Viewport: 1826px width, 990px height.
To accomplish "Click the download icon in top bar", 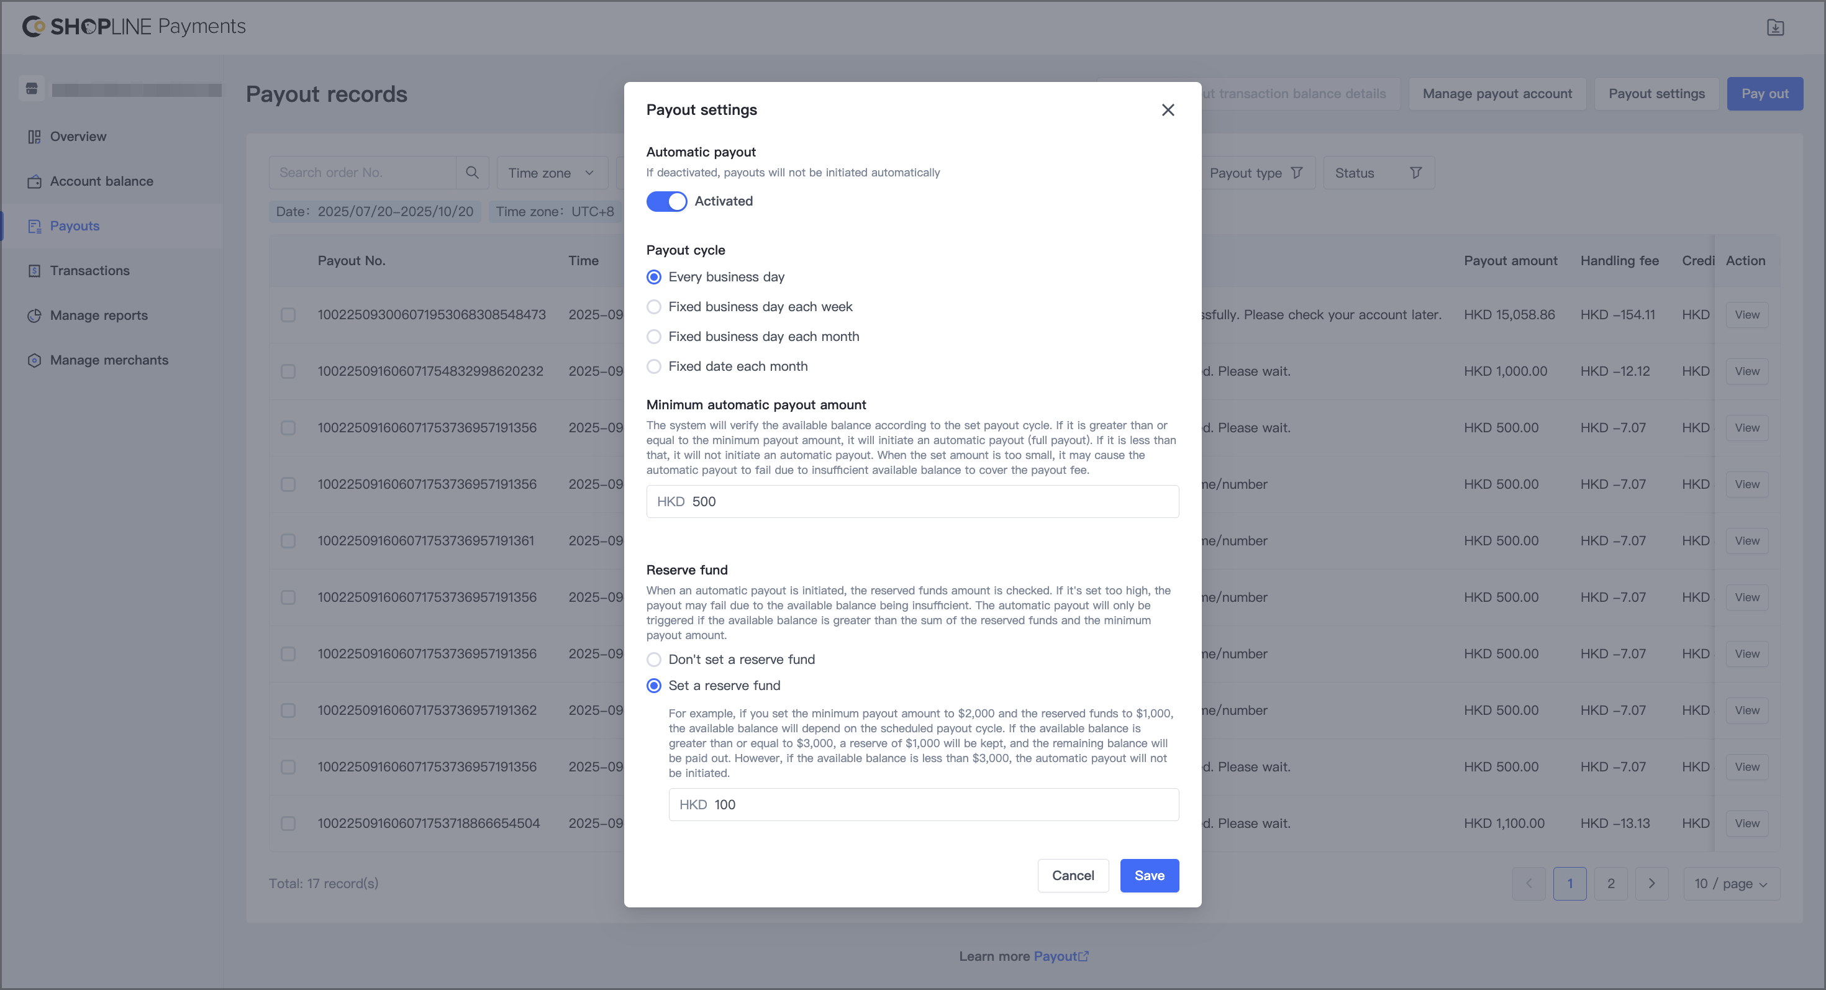I will coord(1775,27).
